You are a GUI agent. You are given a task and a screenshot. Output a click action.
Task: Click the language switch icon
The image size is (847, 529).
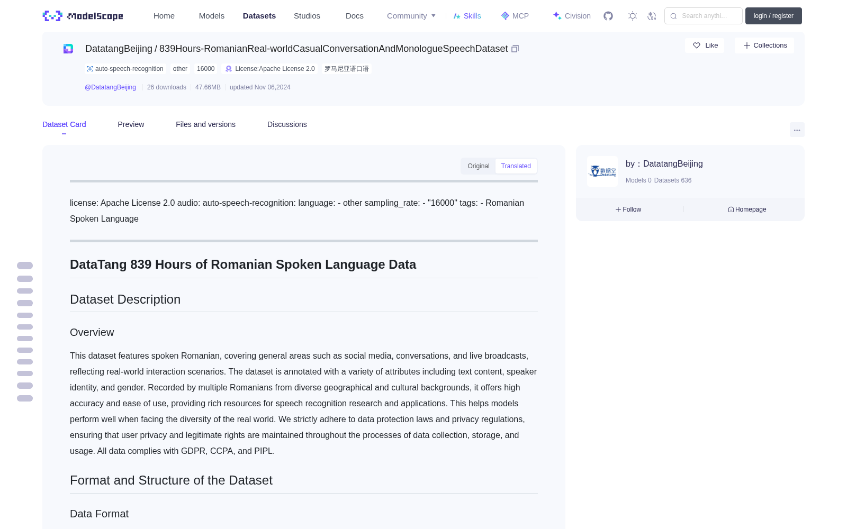(x=652, y=16)
